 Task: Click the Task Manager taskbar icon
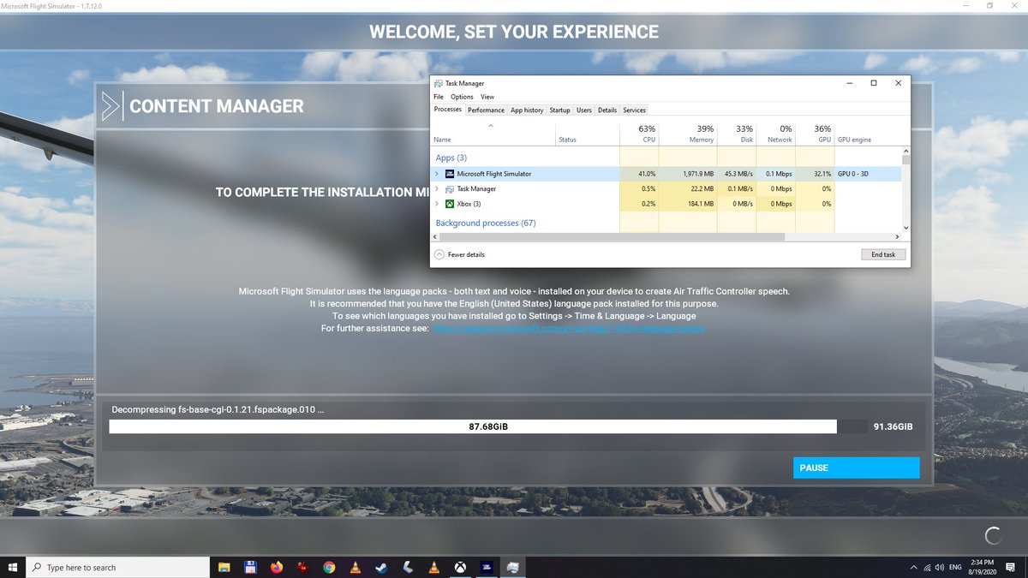pos(512,567)
